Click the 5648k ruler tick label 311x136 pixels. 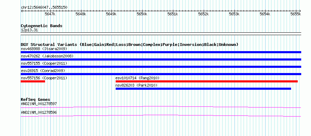pyautogui.click(x=81, y=14)
